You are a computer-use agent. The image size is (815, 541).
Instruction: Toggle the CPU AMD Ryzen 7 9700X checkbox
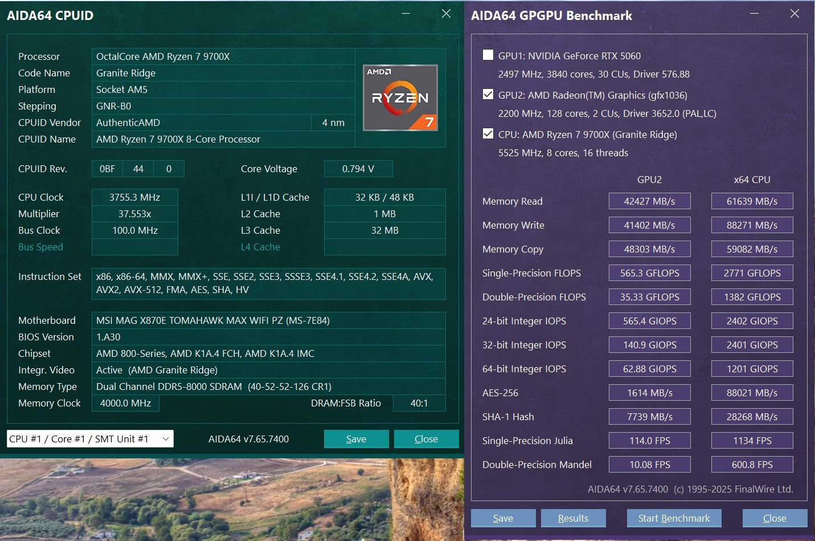(488, 134)
